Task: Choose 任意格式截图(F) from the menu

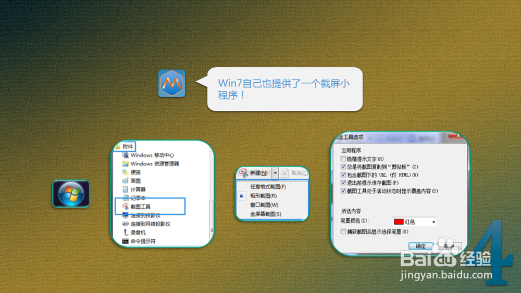Action: (268, 186)
